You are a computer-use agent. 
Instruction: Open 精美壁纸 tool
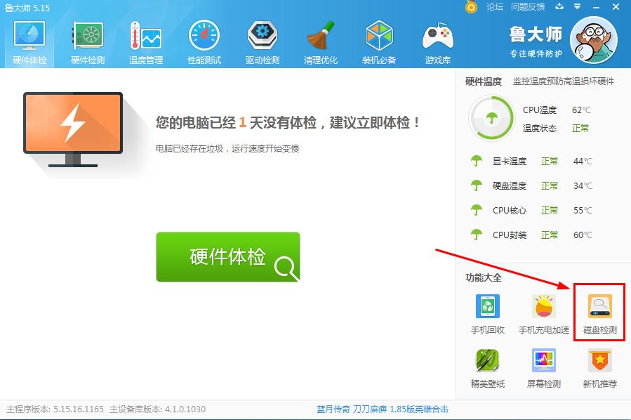click(x=488, y=368)
